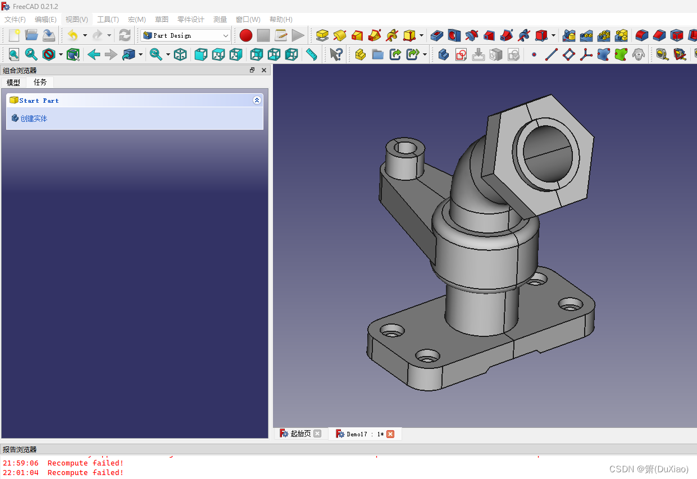
Task: Create a datum line
Action: [552, 54]
